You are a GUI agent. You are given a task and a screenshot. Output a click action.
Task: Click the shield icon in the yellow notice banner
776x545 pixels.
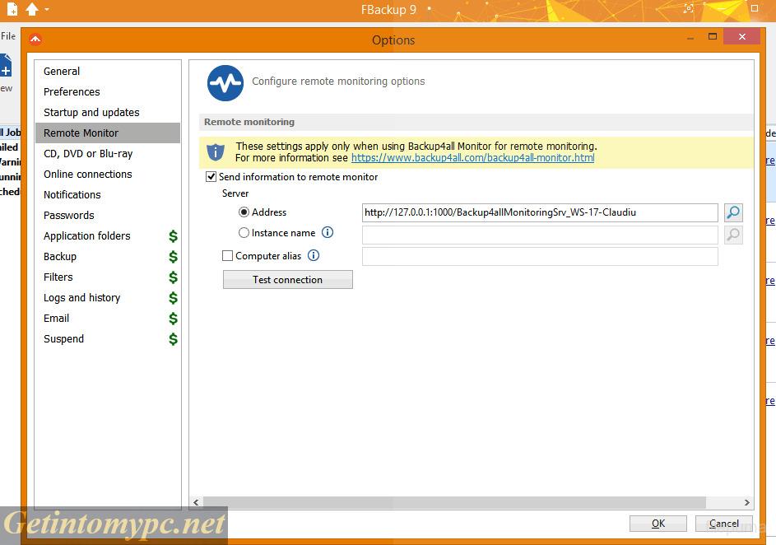click(215, 151)
